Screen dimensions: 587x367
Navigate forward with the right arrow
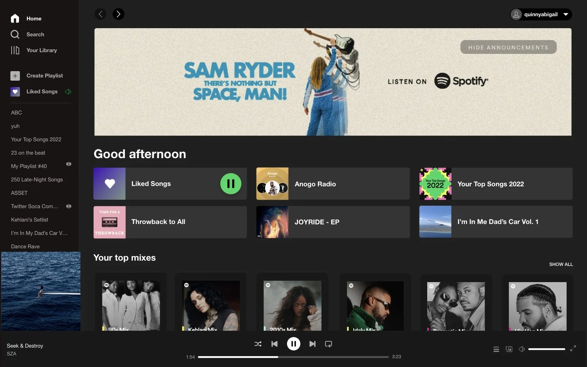click(x=118, y=14)
